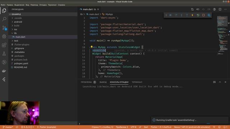
Task: Open the Вид menu
Action: tap(27, 5)
